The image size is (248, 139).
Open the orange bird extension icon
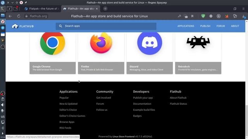[x=227, y=16]
